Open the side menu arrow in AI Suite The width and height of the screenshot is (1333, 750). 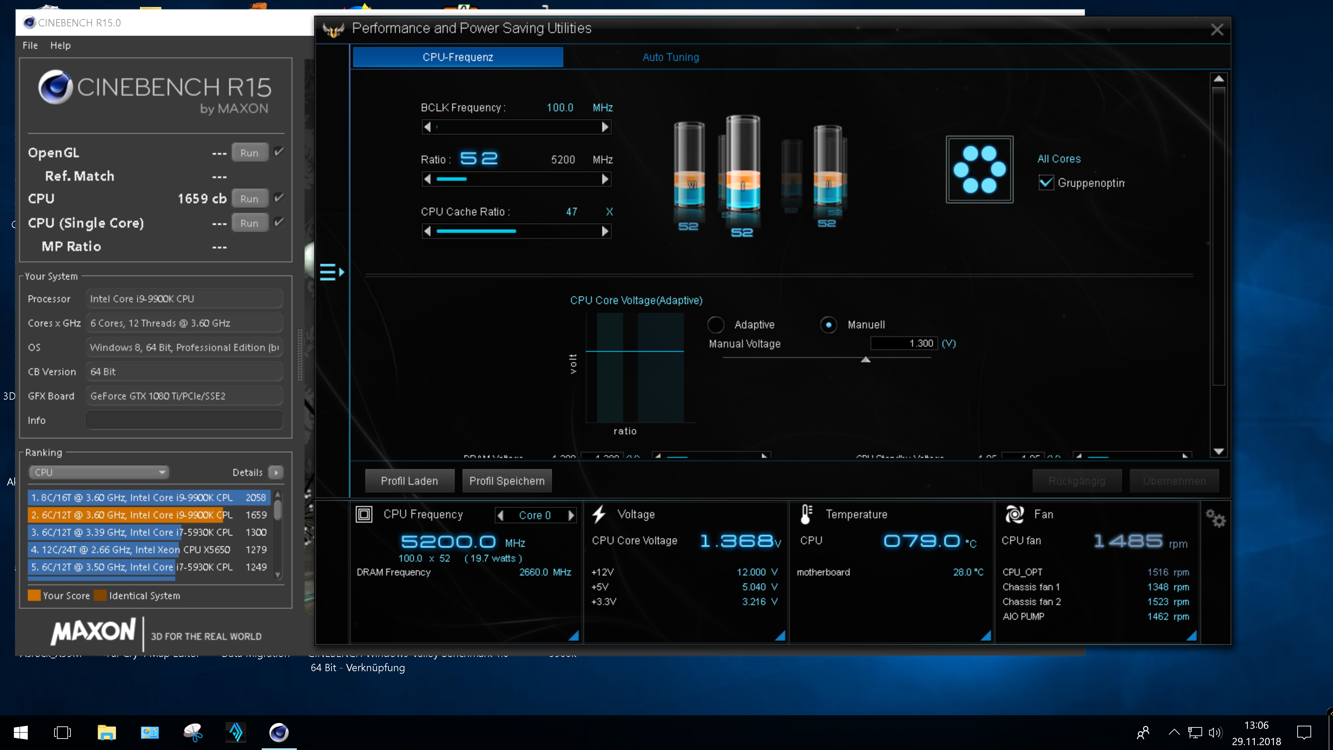click(332, 272)
